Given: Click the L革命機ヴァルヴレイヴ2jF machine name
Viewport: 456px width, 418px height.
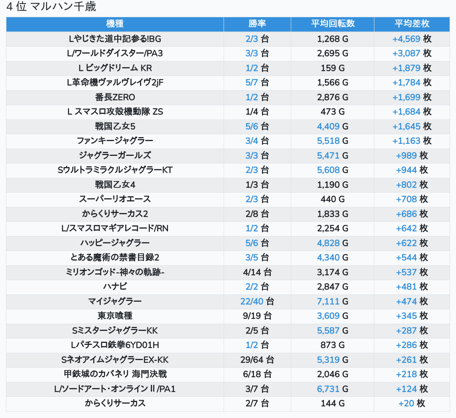Looking at the screenshot, I should click(115, 83).
